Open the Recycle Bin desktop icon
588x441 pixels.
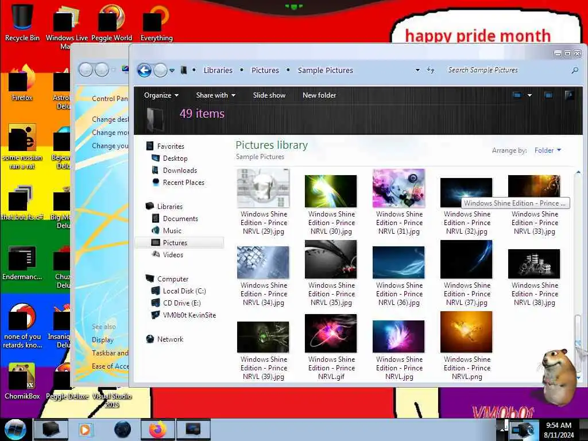[22, 22]
